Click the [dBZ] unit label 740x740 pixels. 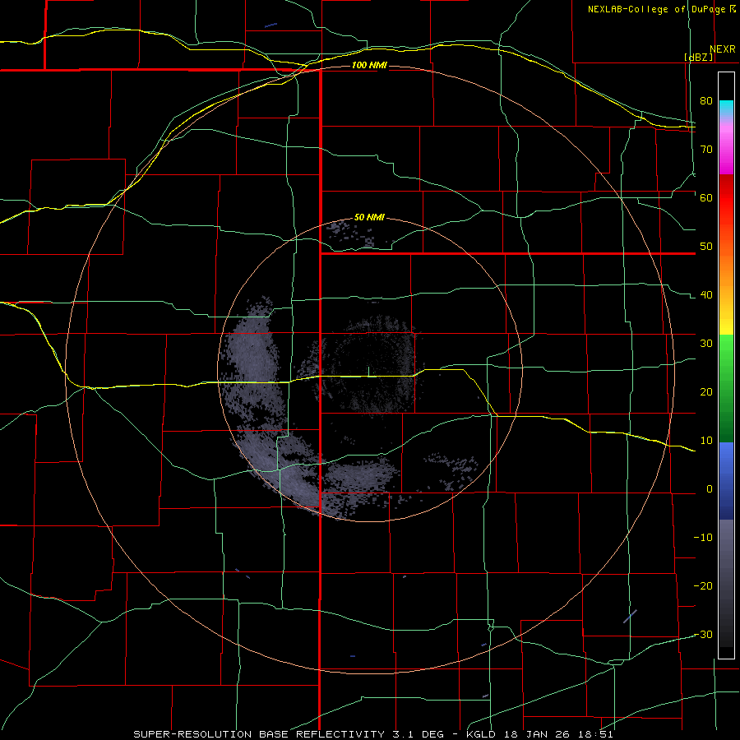pyautogui.click(x=698, y=57)
